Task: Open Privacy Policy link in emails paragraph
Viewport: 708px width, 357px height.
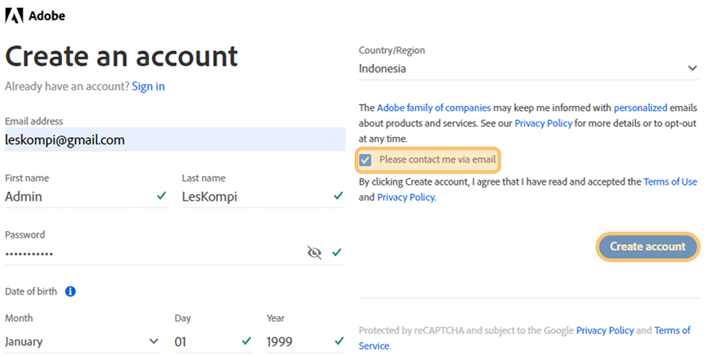Action: [x=543, y=123]
